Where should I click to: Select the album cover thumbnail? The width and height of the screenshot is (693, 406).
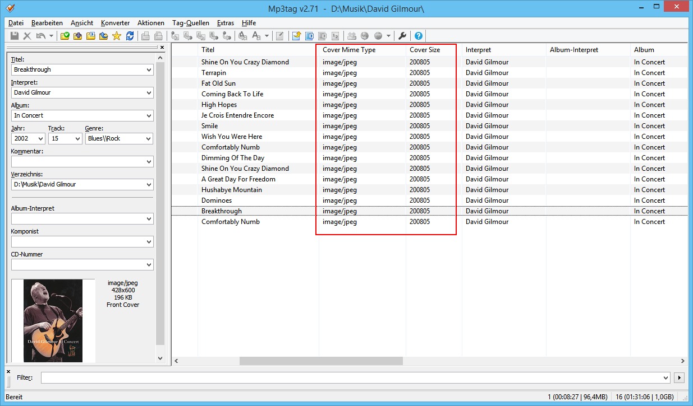tap(53, 321)
